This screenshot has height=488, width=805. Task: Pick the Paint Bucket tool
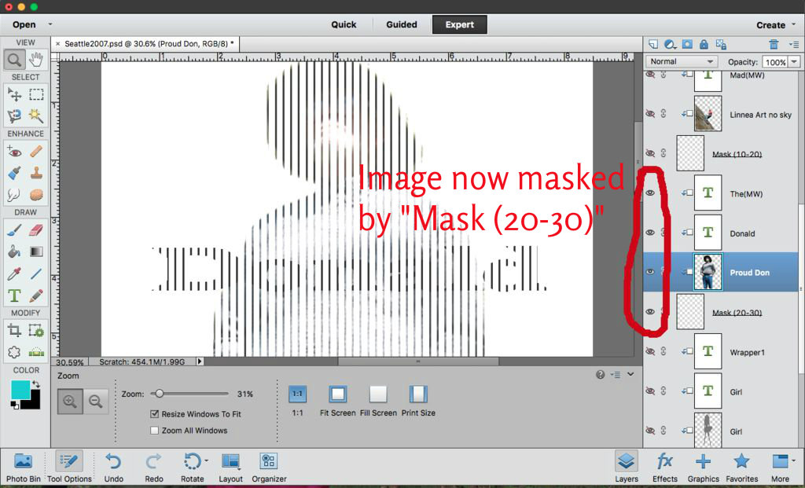[x=14, y=252]
